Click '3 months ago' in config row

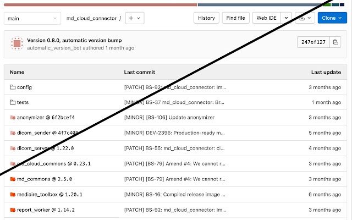(x=324, y=87)
